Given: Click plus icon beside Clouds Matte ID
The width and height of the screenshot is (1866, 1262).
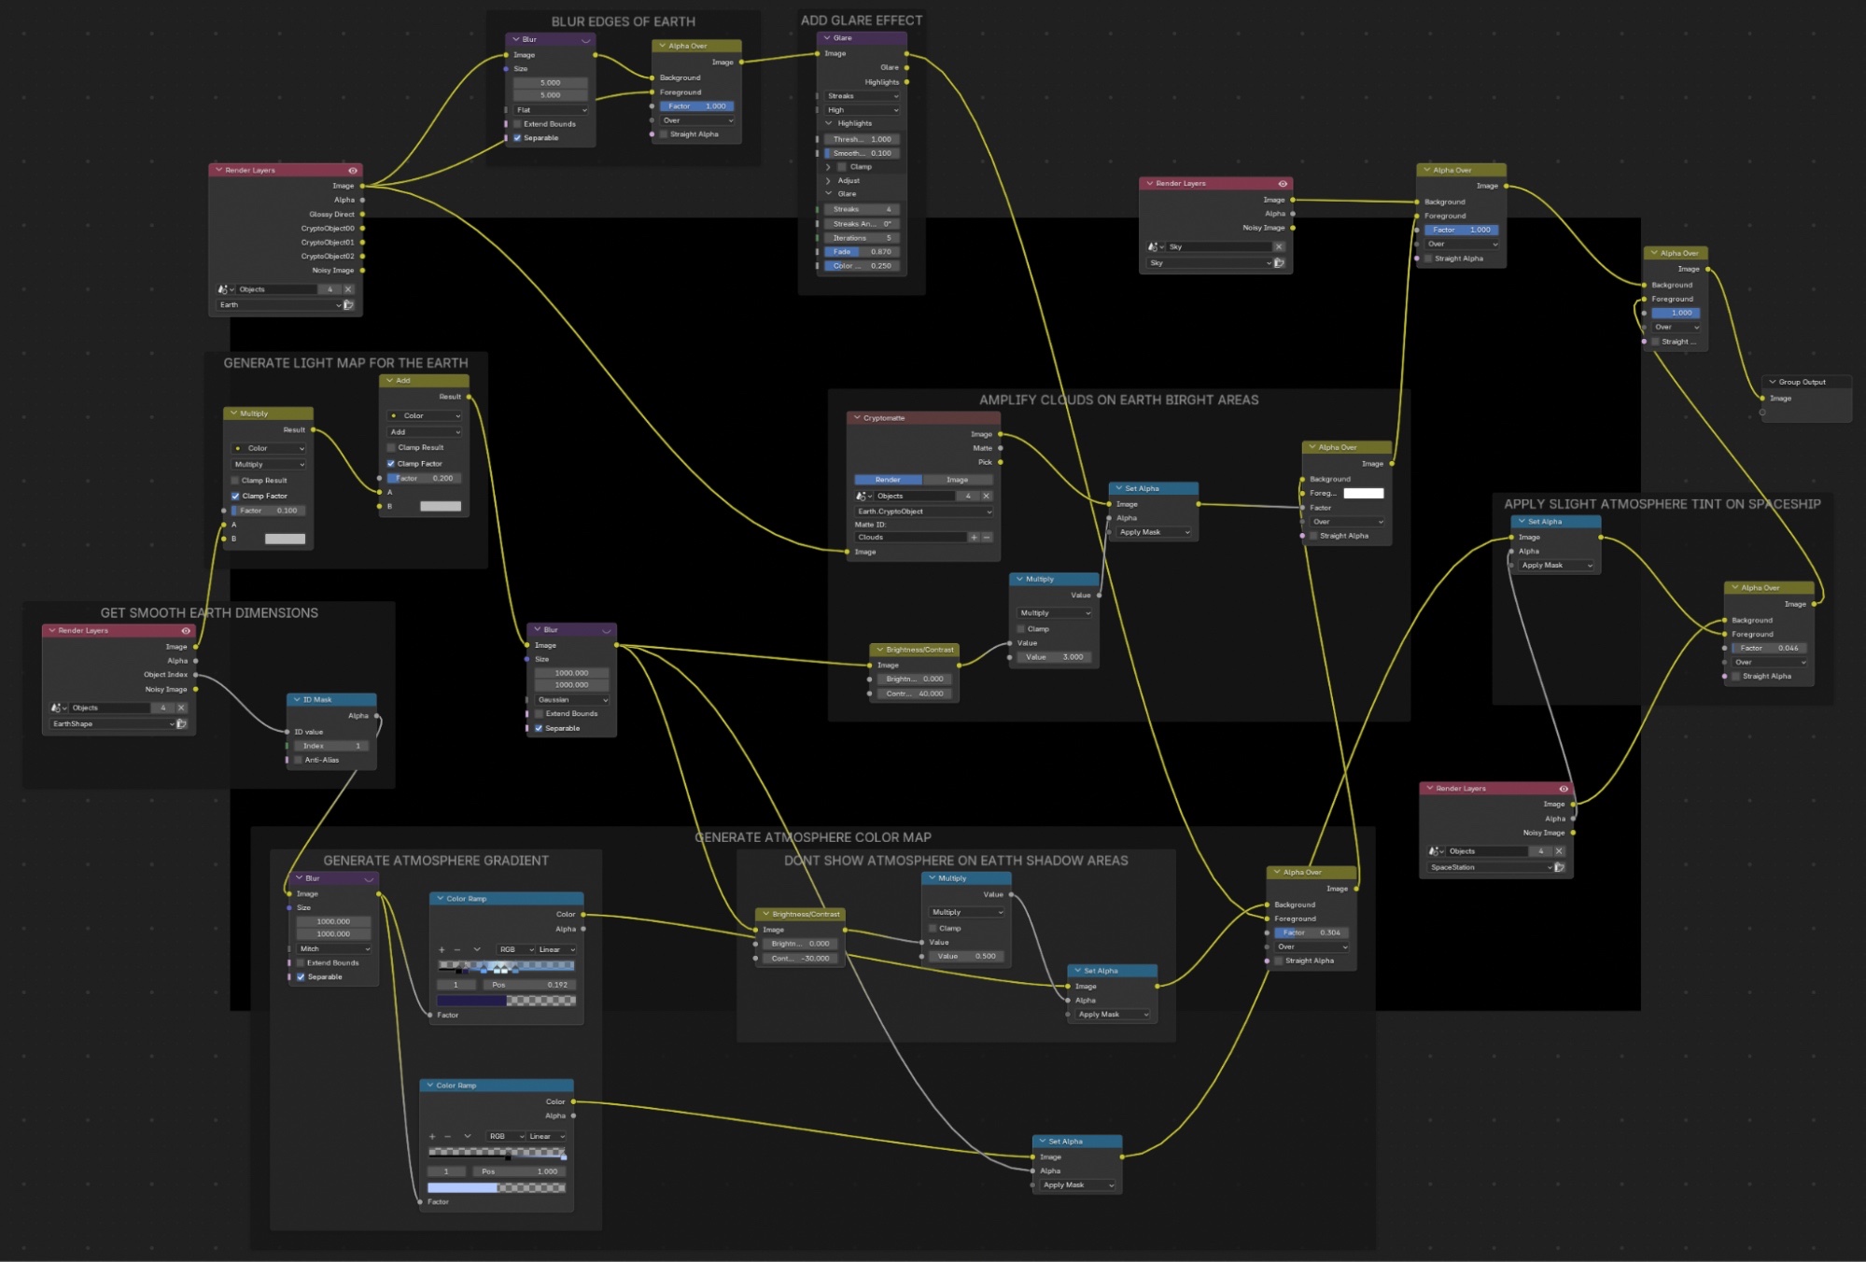Looking at the screenshot, I should 974,538.
